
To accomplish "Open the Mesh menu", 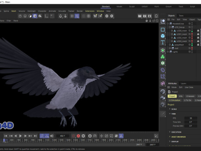I will coord(14,11).
